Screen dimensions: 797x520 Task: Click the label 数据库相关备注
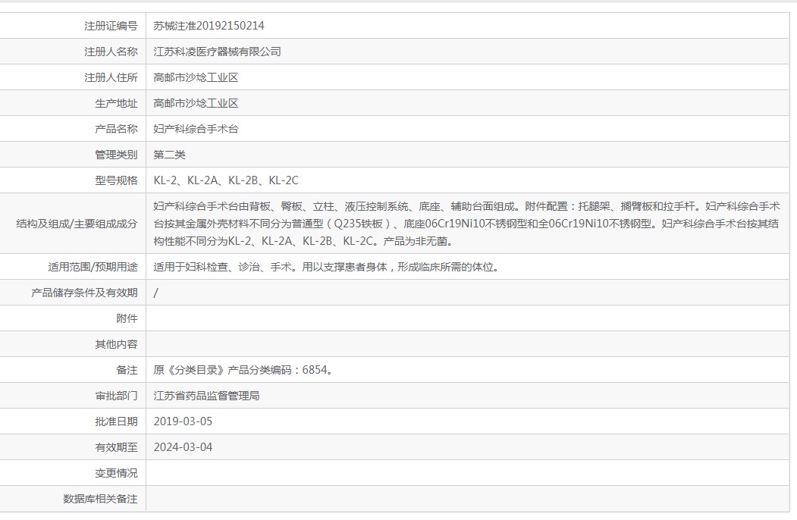coord(100,500)
